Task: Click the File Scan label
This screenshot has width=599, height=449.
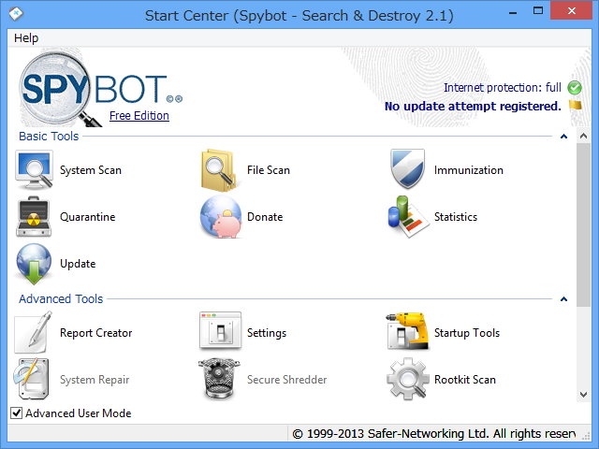Action: pos(269,170)
